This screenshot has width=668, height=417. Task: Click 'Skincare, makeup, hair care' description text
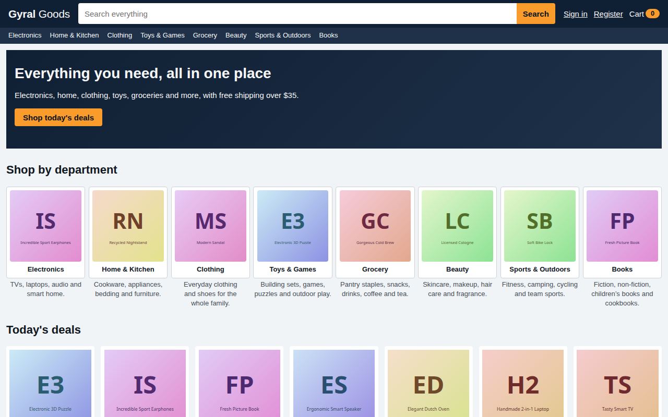pyautogui.click(x=457, y=289)
